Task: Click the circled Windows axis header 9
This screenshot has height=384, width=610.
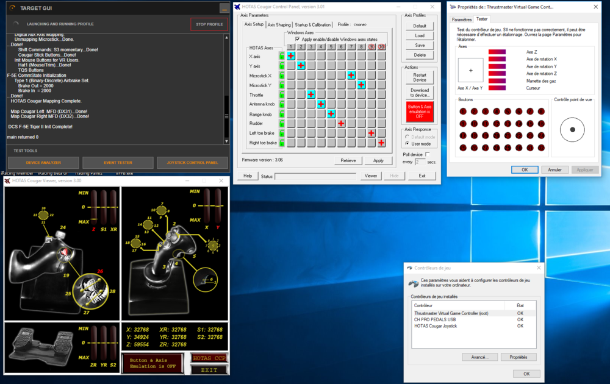Action: pos(371,47)
